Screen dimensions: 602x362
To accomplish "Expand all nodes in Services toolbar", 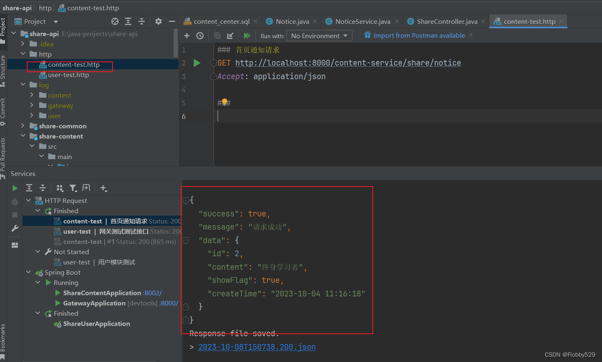I will (29, 188).
